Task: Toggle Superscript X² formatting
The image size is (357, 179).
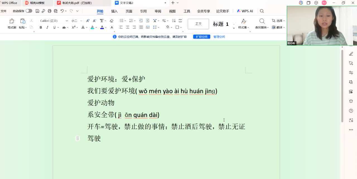Action: pyautogui.click(x=73, y=27)
